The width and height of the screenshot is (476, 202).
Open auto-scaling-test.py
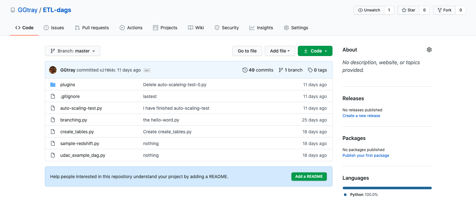(81, 108)
